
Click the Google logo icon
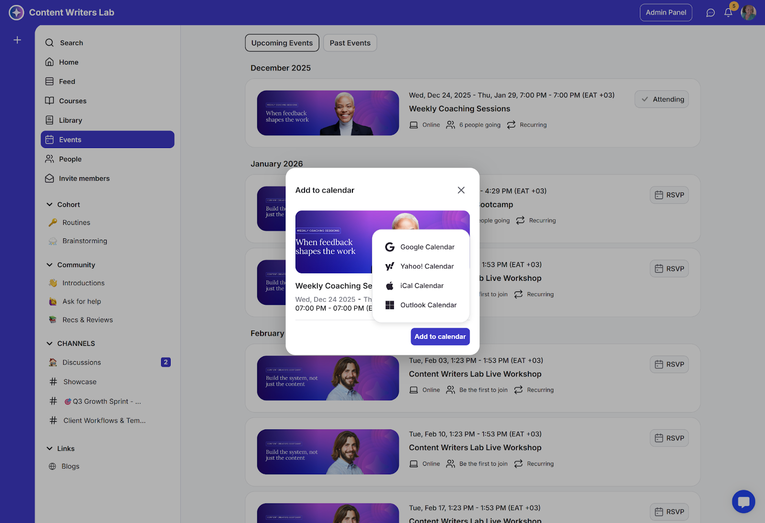tap(390, 247)
